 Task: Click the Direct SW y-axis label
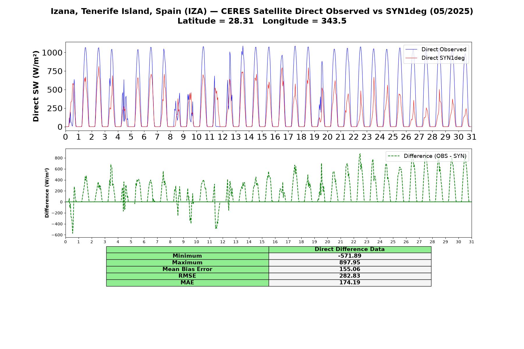tap(36, 86)
